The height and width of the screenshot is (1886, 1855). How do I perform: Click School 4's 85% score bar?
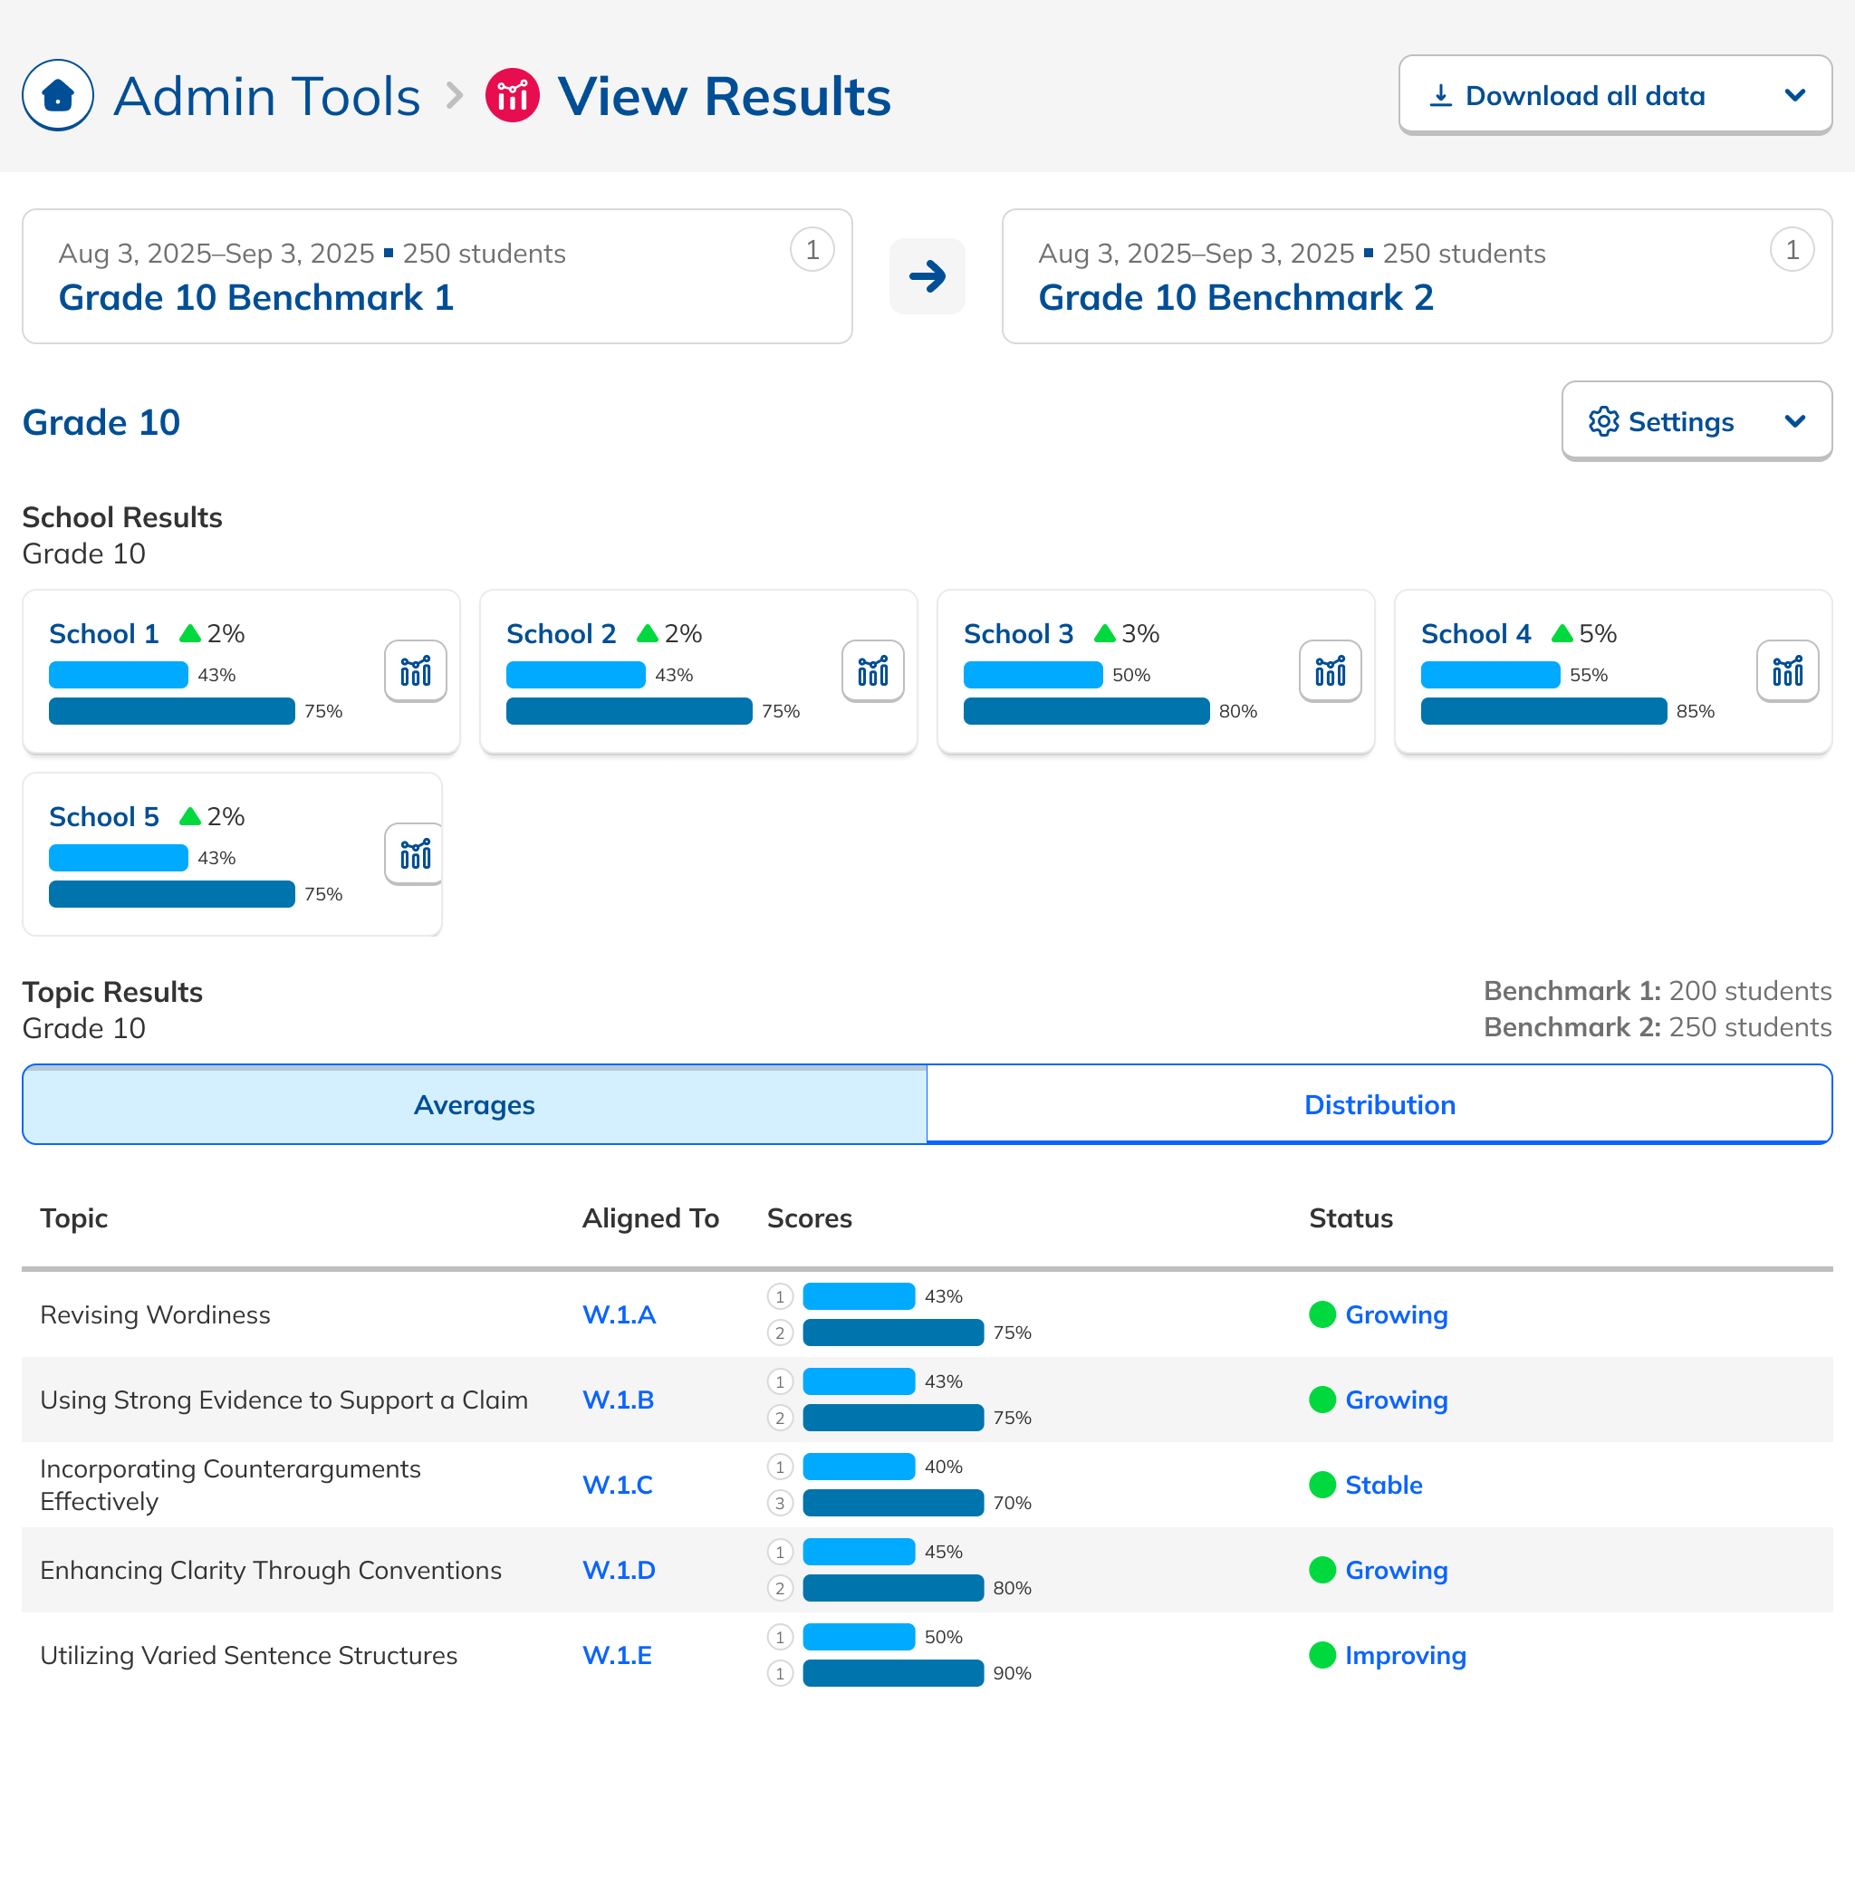[x=1543, y=711]
